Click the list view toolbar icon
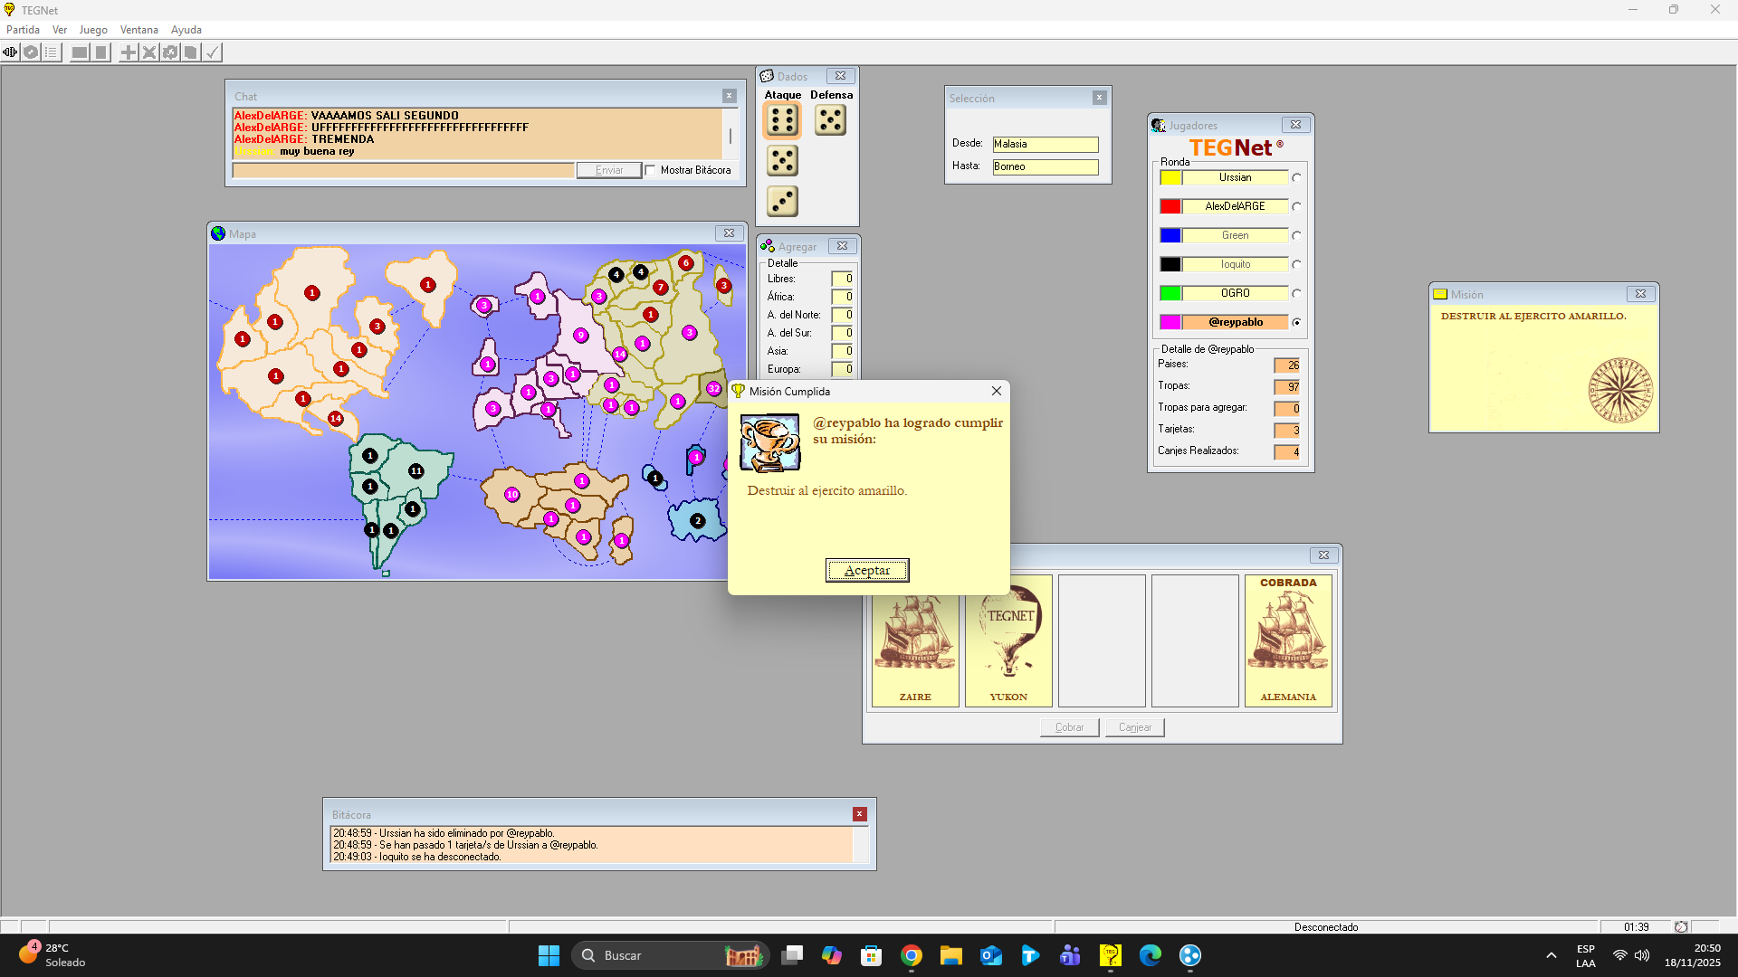Image resolution: width=1738 pixels, height=977 pixels. (52, 52)
